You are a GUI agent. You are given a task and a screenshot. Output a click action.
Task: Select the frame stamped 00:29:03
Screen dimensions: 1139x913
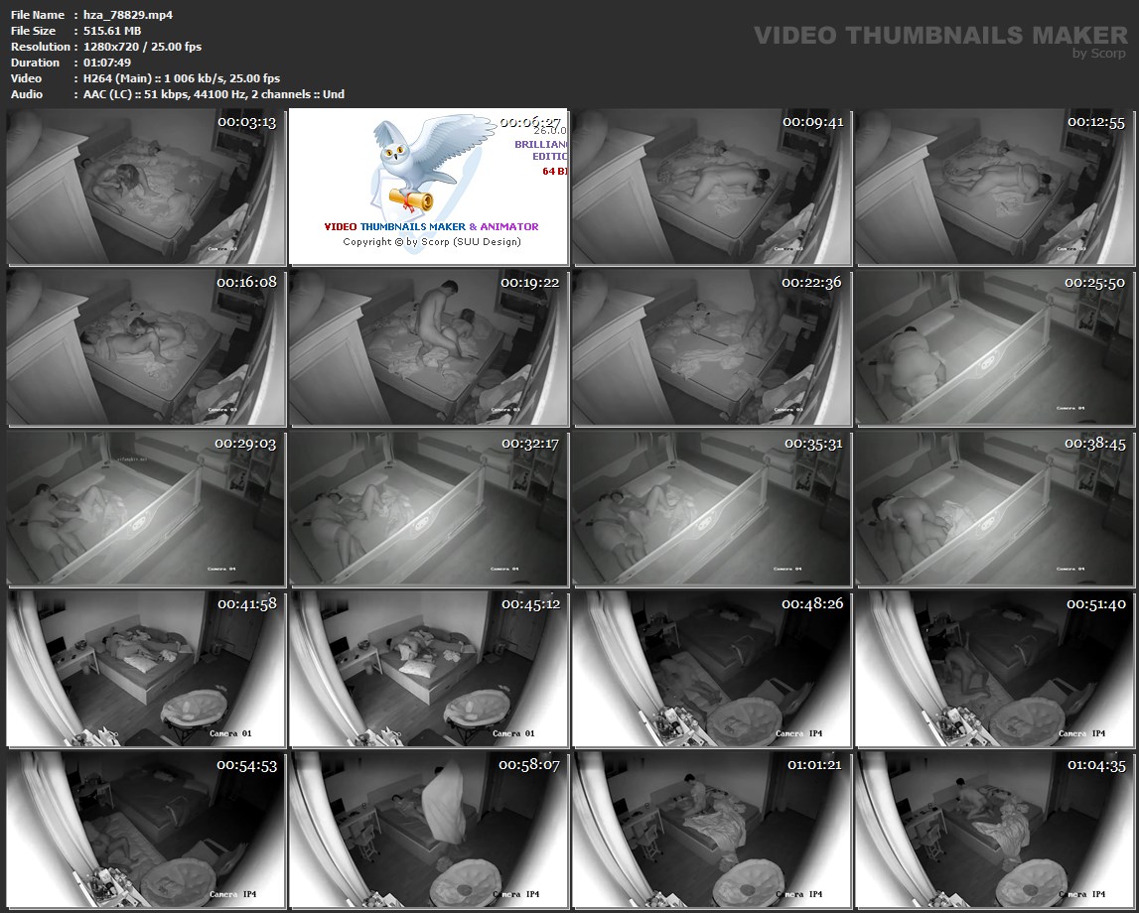146,508
